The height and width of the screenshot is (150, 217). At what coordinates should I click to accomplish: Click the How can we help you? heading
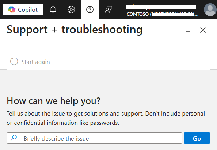[x=53, y=101]
